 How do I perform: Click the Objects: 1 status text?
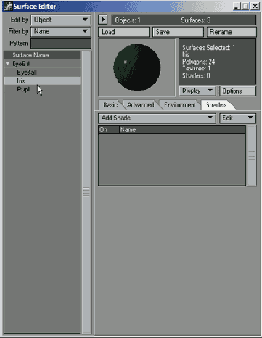coord(128,20)
